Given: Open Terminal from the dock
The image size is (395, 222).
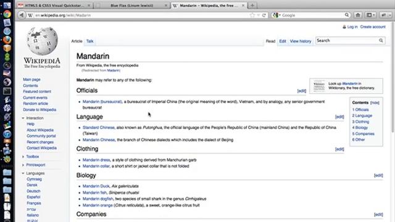Looking at the screenshot, I should [7, 91].
